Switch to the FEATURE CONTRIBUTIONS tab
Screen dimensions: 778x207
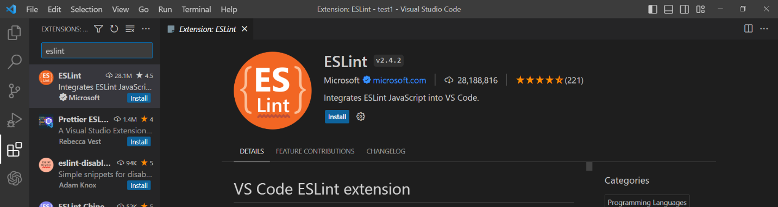tap(315, 151)
